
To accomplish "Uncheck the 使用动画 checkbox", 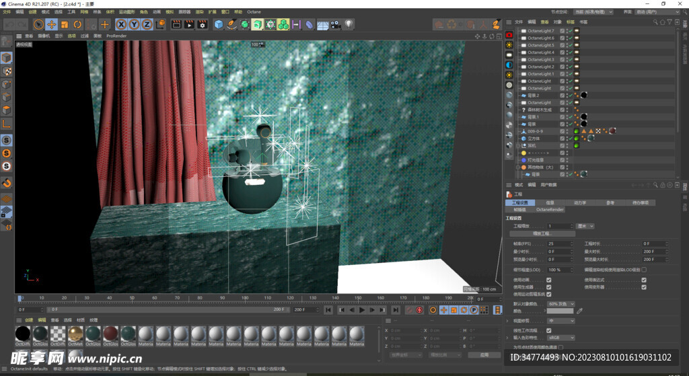I will [x=549, y=279].
